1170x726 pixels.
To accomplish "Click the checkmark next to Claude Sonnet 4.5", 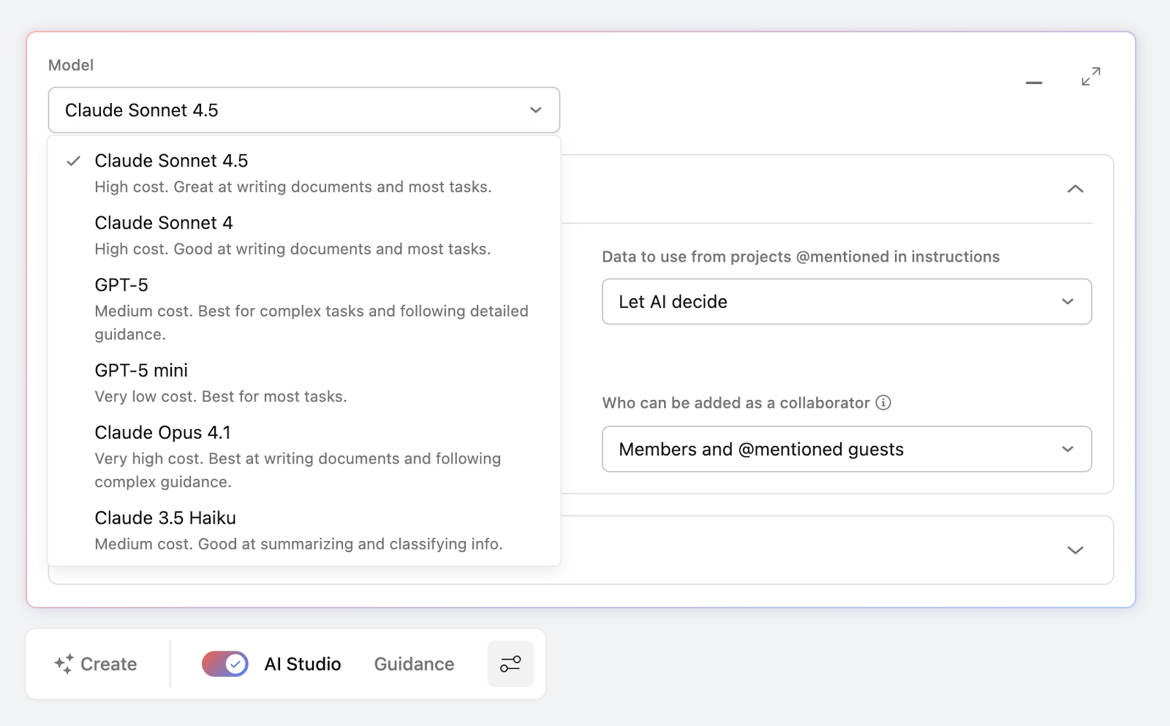I will [74, 161].
